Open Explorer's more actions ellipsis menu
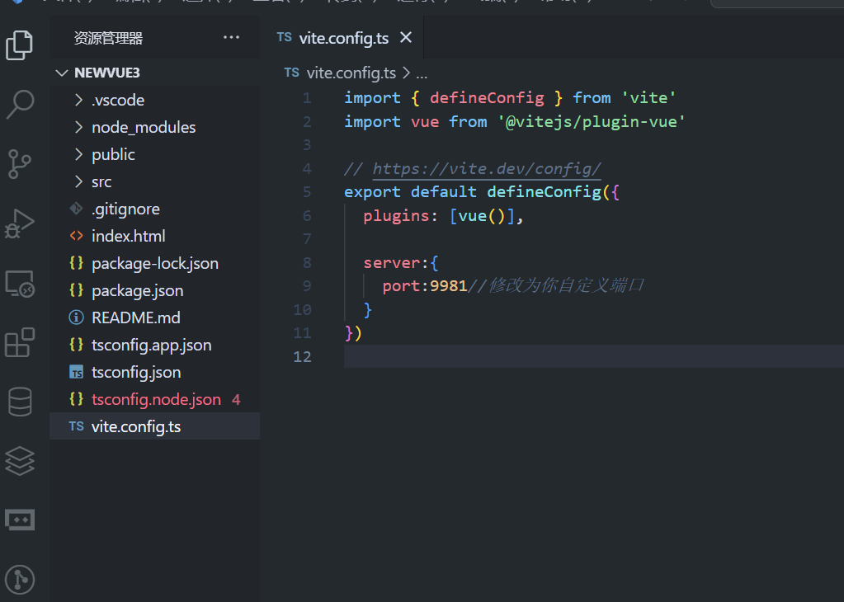Screen dimensions: 844x602 (x=231, y=38)
